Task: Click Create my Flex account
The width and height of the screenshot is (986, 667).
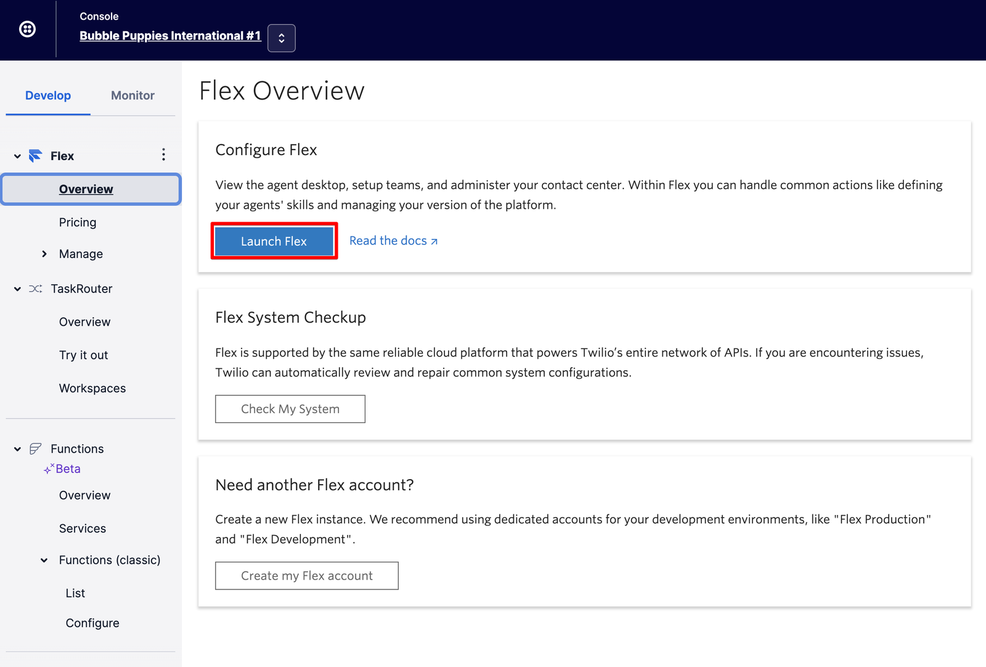Action: [x=306, y=575]
